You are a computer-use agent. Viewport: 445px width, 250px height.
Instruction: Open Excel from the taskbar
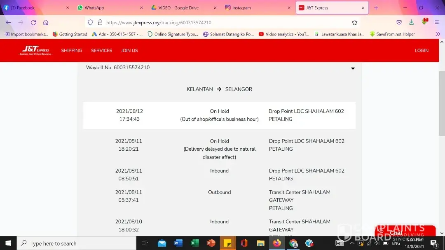point(195,243)
